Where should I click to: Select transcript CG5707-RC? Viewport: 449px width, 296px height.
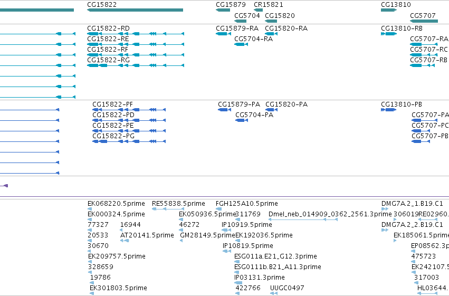(x=424, y=55)
